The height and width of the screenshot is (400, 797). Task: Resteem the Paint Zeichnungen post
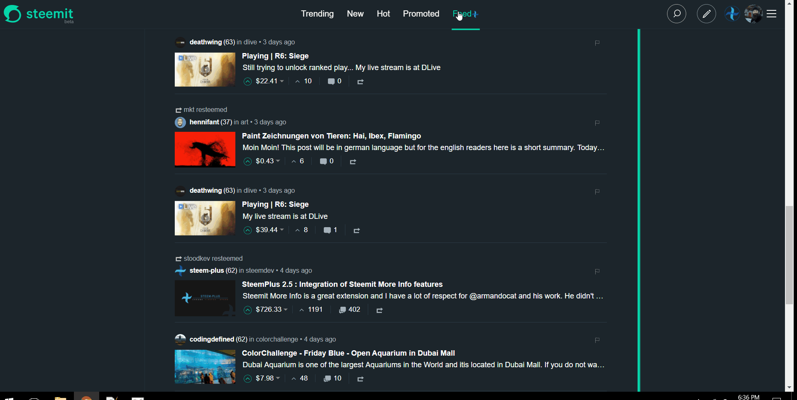click(x=353, y=162)
